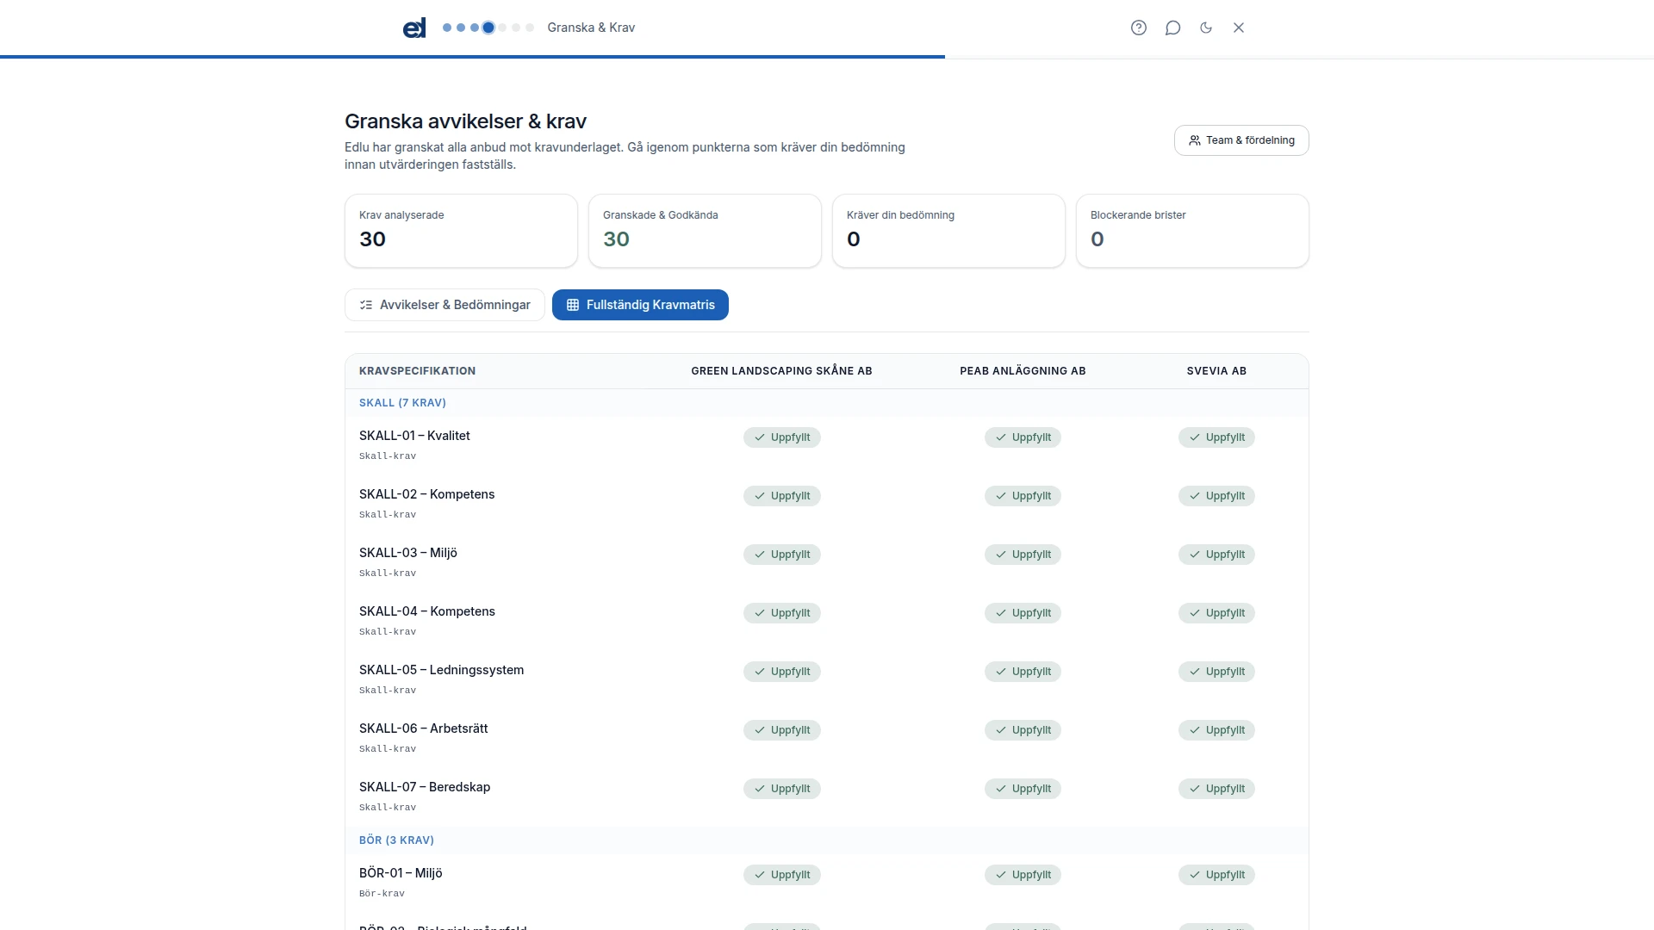The height and width of the screenshot is (930, 1654).
Task: Open the help question mark icon
Action: pos(1139,28)
